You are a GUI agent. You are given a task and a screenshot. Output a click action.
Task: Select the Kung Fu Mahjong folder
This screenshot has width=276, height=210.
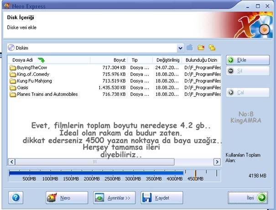(x=34, y=81)
